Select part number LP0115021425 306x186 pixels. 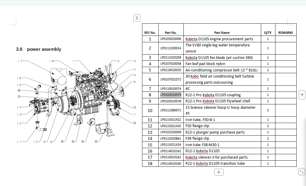171,126
